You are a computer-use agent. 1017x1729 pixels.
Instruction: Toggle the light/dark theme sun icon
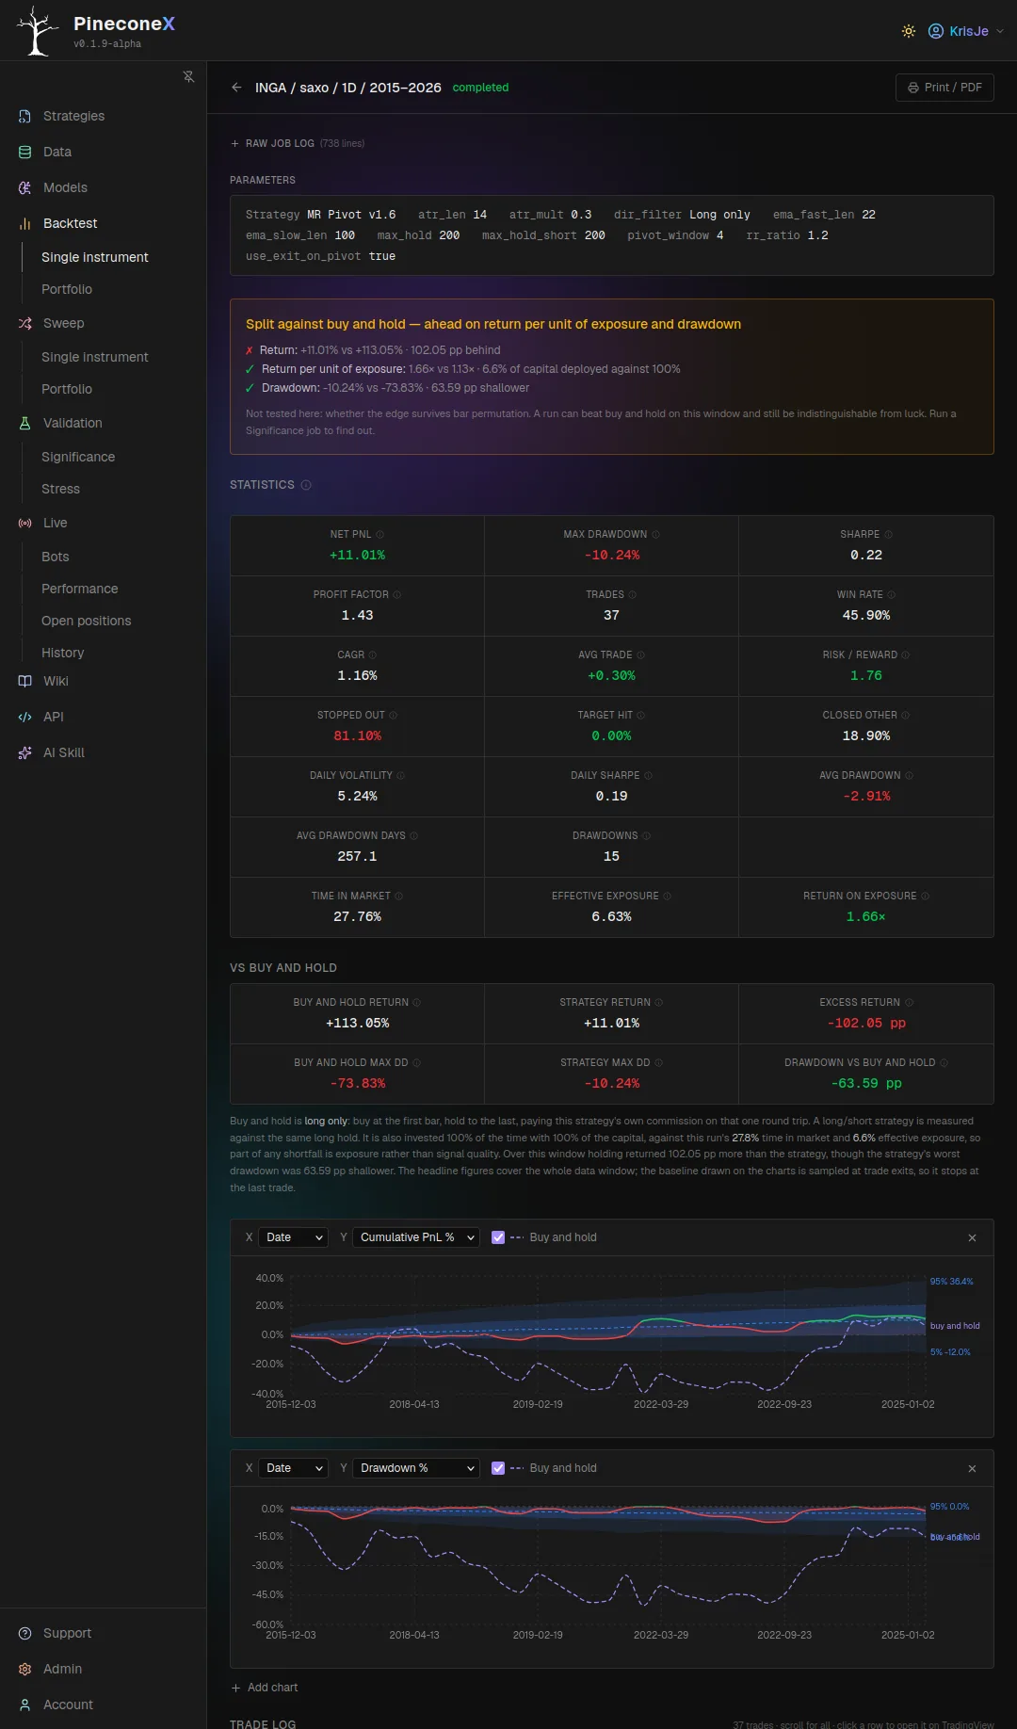909,31
